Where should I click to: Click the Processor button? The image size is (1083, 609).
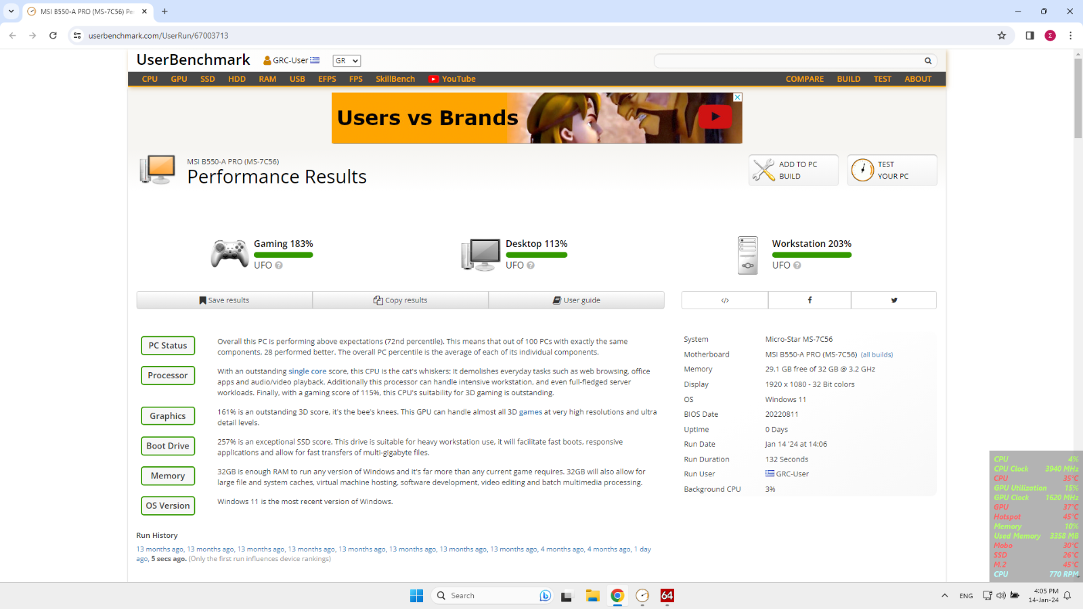[168, 376]
